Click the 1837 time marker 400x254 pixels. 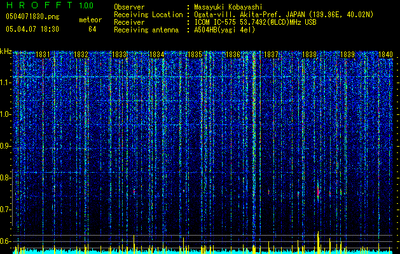coord(271,55)
